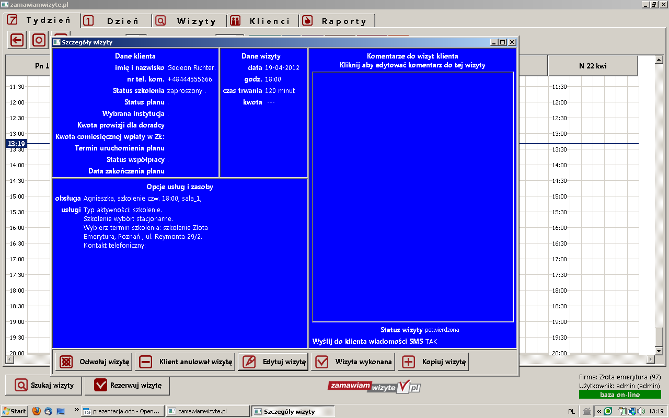Click the Szukaj wizyty button
This screenshot has width=669, height=418.
tap(44, 386)
